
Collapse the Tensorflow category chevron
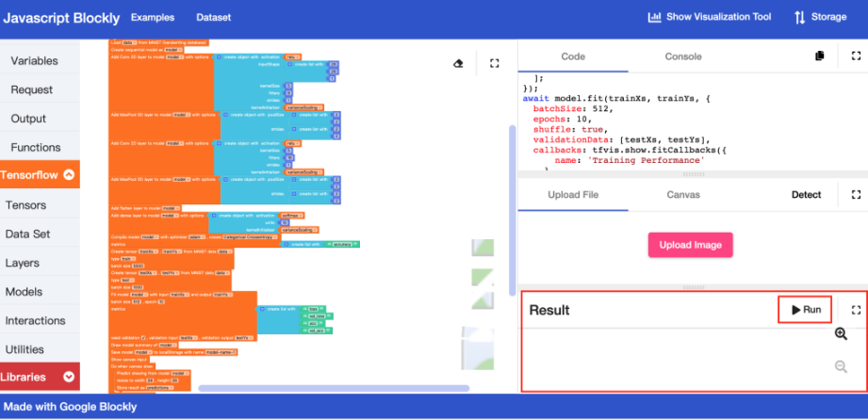pyautogui.click(x=69, y=175)
